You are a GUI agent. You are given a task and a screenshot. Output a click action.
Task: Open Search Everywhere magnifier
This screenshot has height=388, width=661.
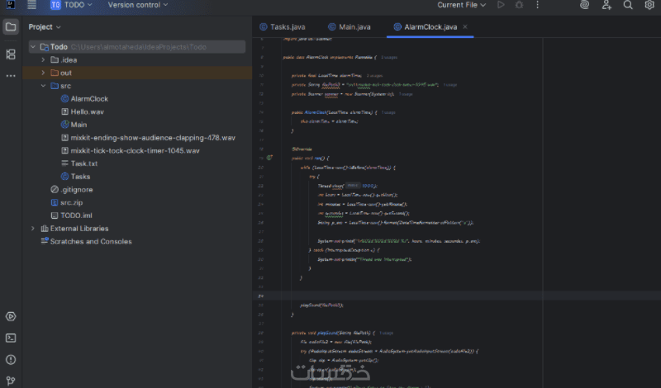pos(627,5)
